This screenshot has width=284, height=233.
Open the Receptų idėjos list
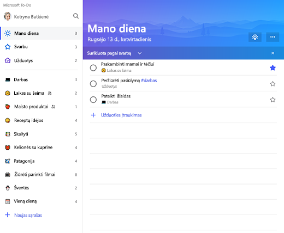tap(42, 120)
